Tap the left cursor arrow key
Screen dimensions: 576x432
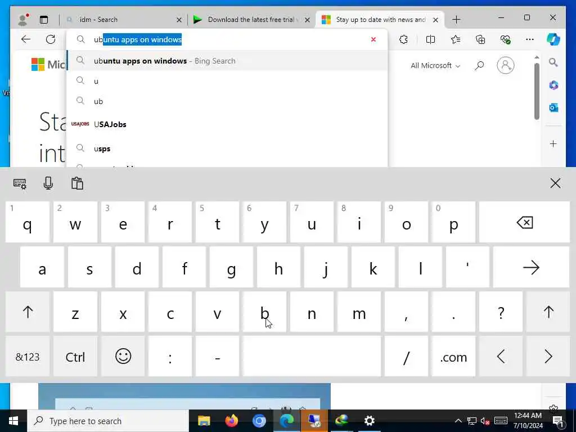click(501, 356)
